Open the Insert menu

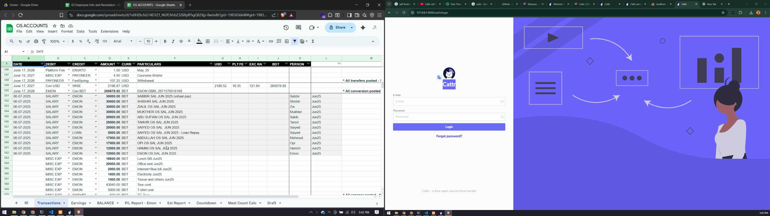(x=53, y=31)
